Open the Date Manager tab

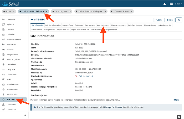coord(90,25)
